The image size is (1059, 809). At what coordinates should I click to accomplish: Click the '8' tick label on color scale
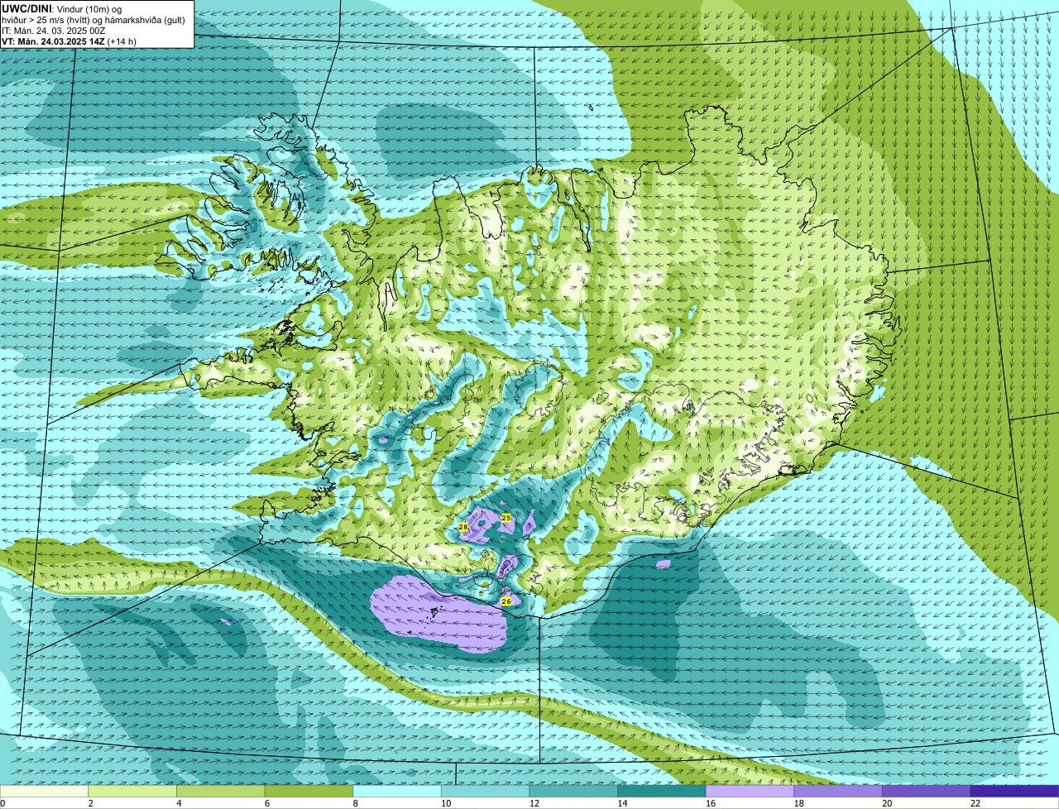[x=355, y=803]
